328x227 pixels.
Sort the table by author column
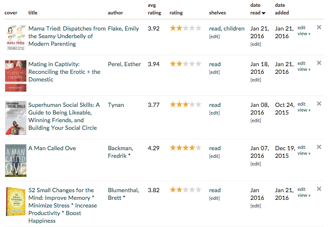pos(115,13)
